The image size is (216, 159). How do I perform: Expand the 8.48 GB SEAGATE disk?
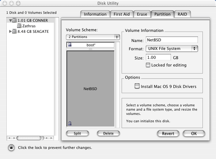pos(10,32)
